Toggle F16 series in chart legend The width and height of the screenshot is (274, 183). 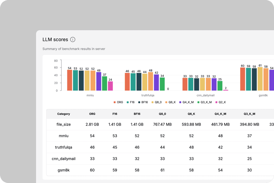(x=131, y=102)
